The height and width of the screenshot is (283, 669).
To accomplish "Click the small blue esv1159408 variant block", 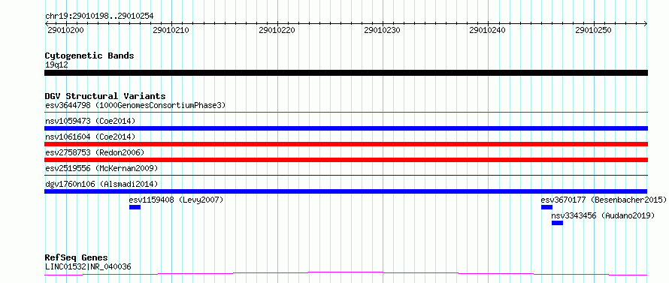I will coord(135,207).
